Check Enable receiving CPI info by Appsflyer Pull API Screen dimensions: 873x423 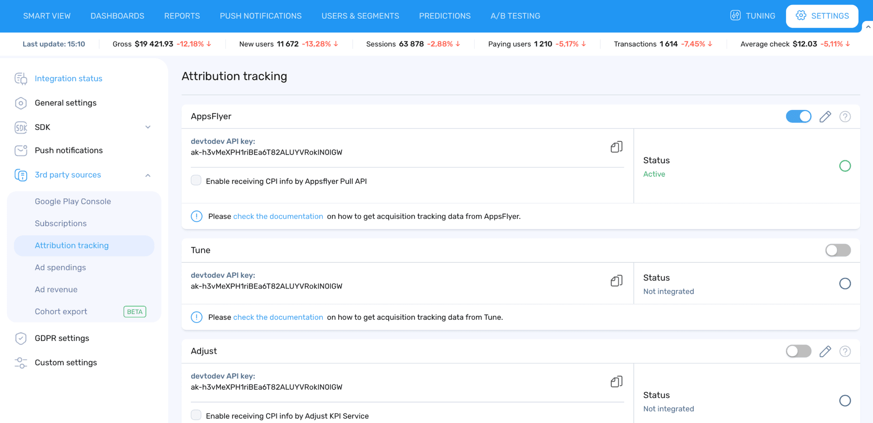tap(196, 180)
